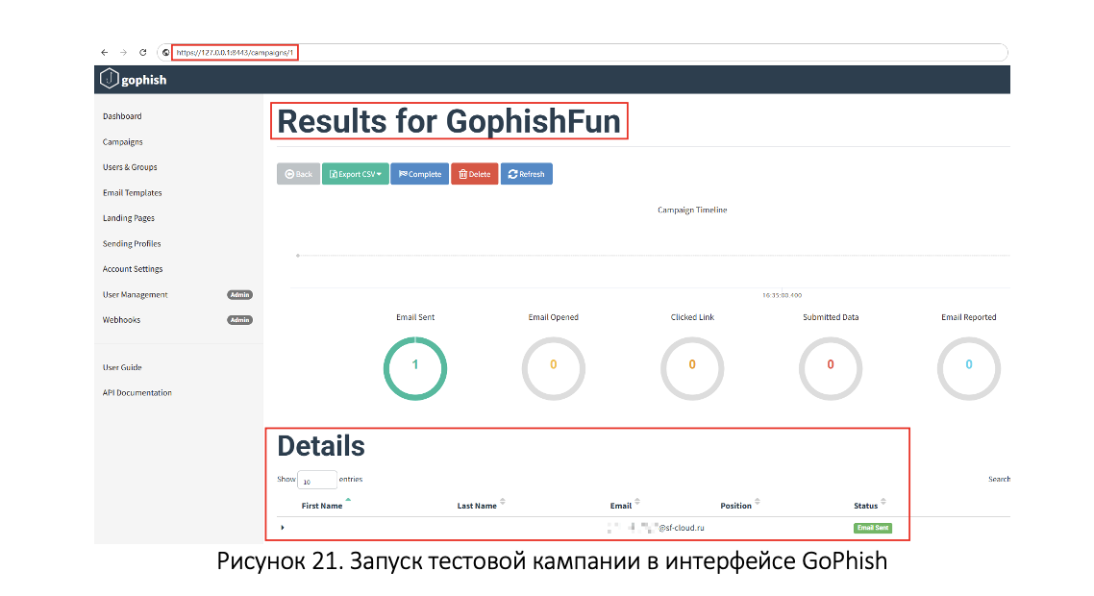Open Landing Pages in sidebar
This screenshot has width=1094, height=596.
tap(129, 218)
